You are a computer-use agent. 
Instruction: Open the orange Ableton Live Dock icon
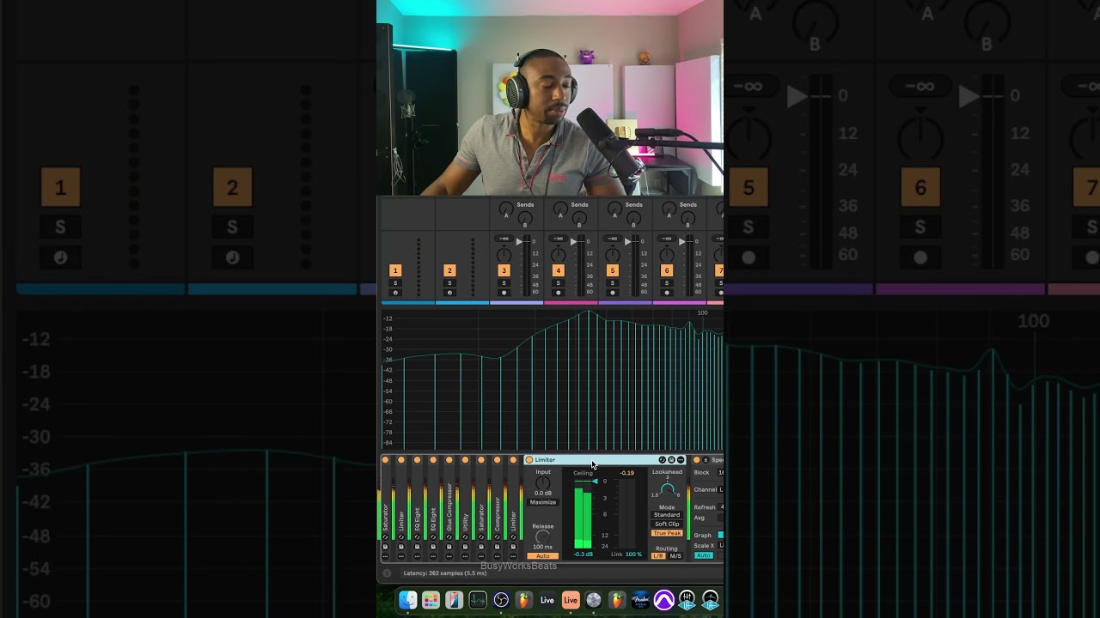[571, 601]
